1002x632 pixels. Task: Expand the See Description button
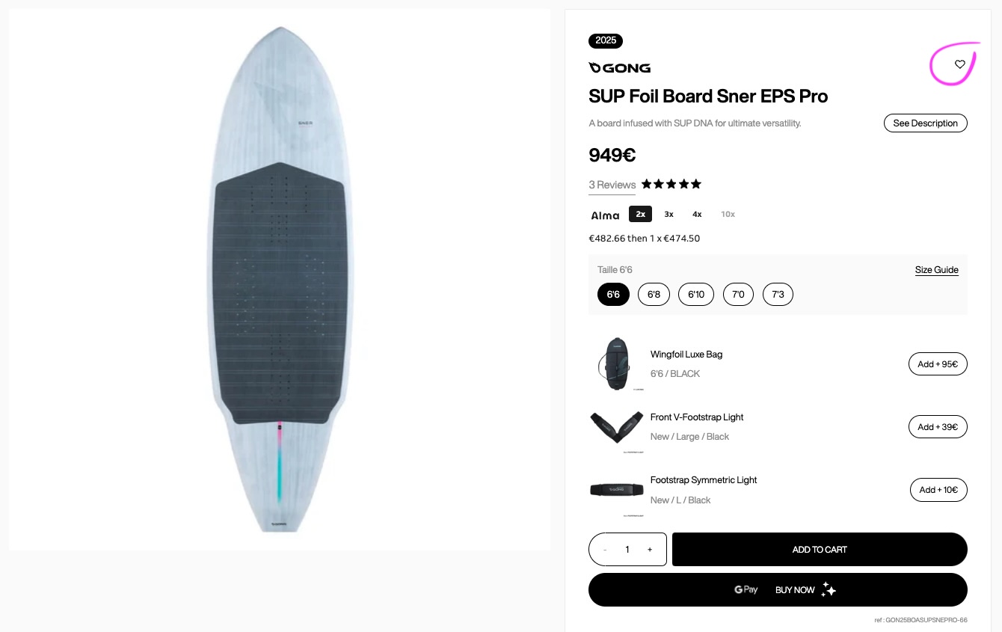point(925,123)
